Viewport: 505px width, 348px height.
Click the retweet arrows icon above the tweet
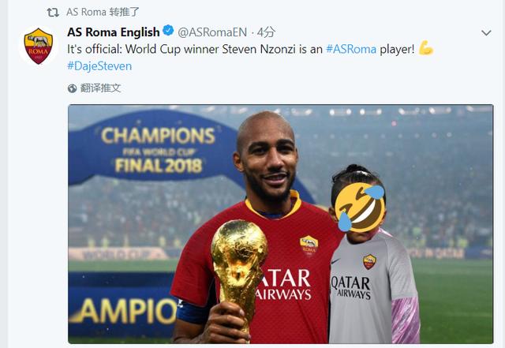point(53,13)
